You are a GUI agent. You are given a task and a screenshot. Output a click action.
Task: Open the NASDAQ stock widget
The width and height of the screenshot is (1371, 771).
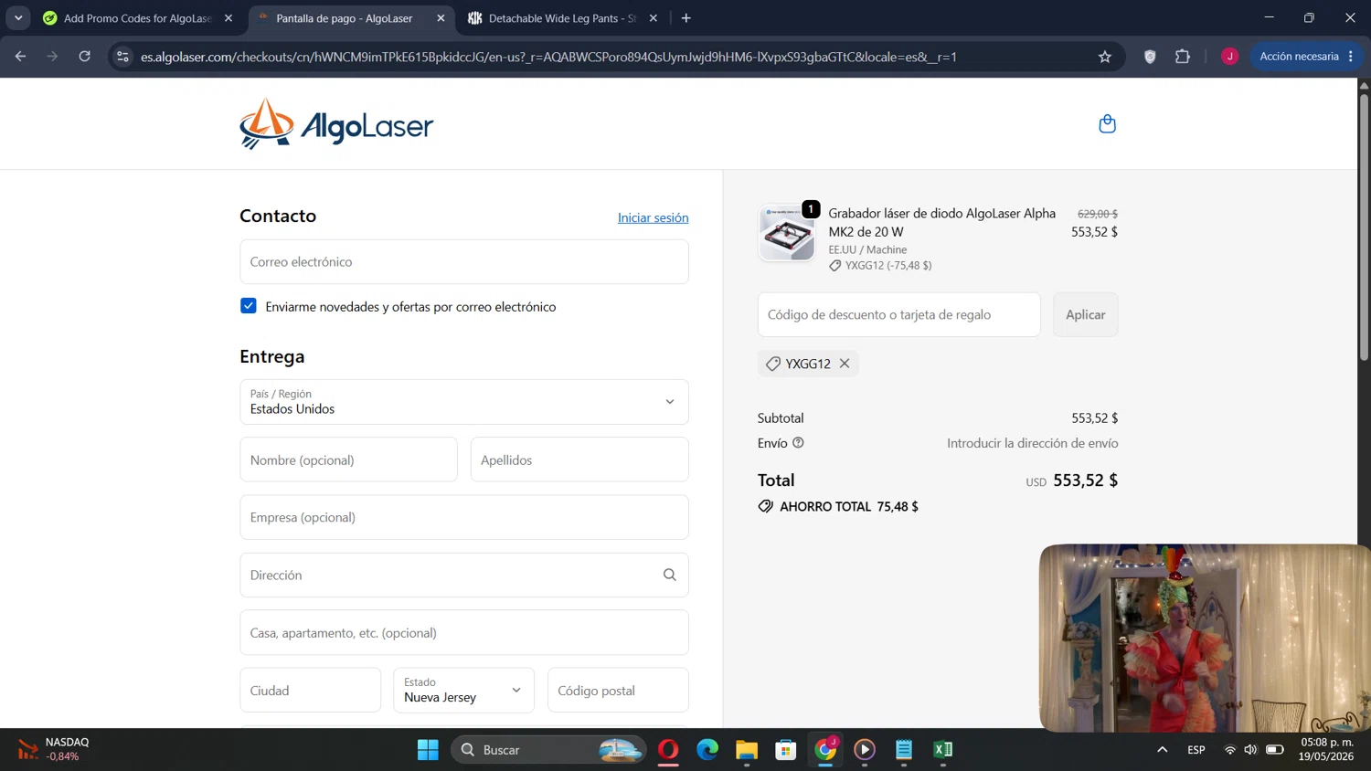(x=55, y=749)
